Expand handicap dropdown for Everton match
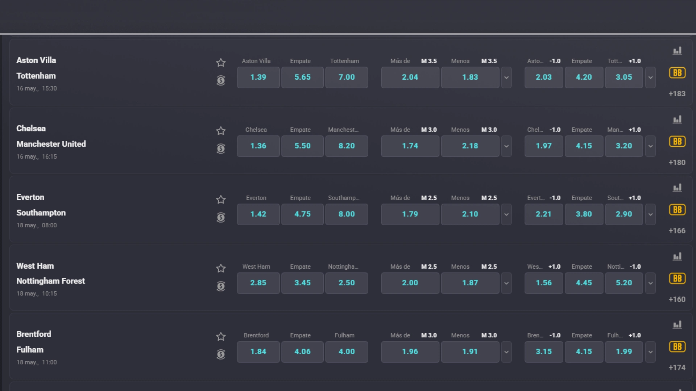The image size is (696, 391). [x=651, y=214]
